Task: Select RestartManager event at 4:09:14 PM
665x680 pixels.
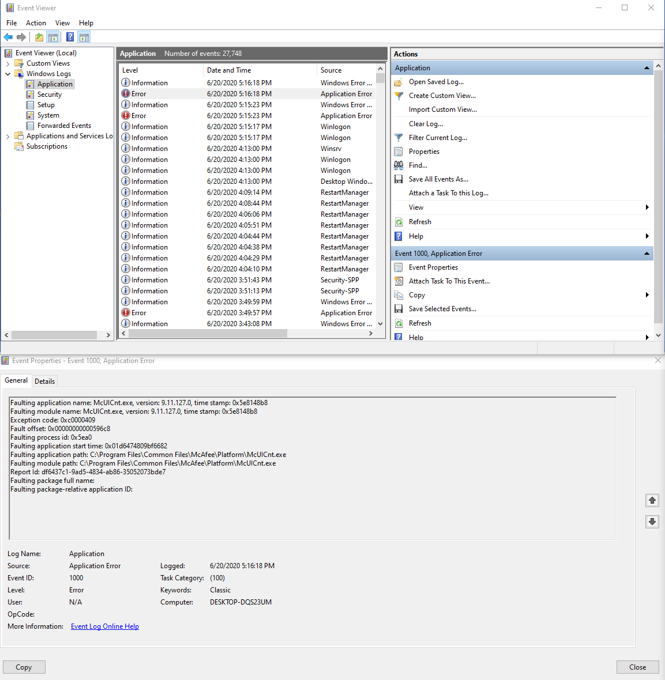Action: pyautogui.click(x=247, y=192)
